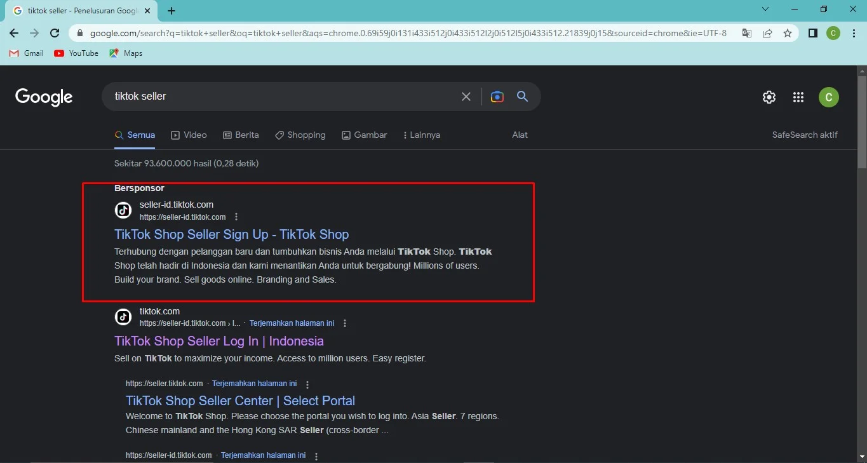Open the translate page icon
The image size is (867, 463).
[747, 33]
